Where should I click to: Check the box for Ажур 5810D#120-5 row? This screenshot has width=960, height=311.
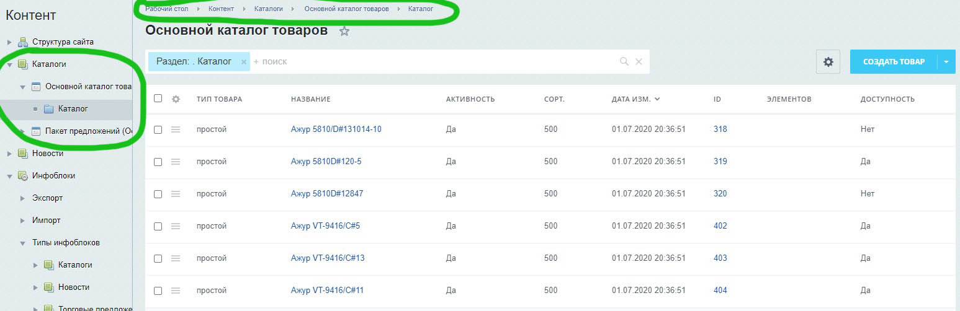pyautogui.click(x=158, y=162)
